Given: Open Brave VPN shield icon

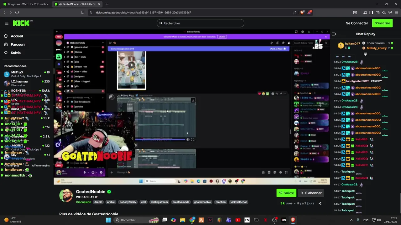Looking at the screenshot, I should tap(390, 12).
